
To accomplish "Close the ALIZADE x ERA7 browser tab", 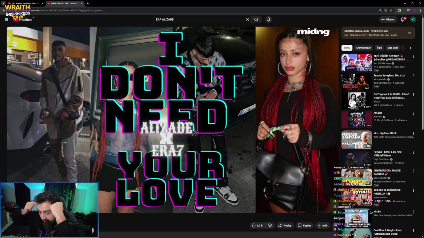I will point(82,3).
